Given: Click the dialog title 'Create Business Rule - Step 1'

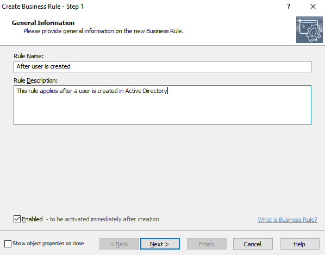Looking at the screenshot, I should point(43,7).
